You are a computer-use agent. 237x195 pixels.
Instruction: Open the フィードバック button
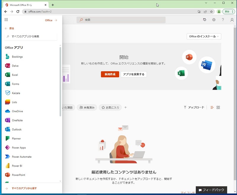pos(211,190)
